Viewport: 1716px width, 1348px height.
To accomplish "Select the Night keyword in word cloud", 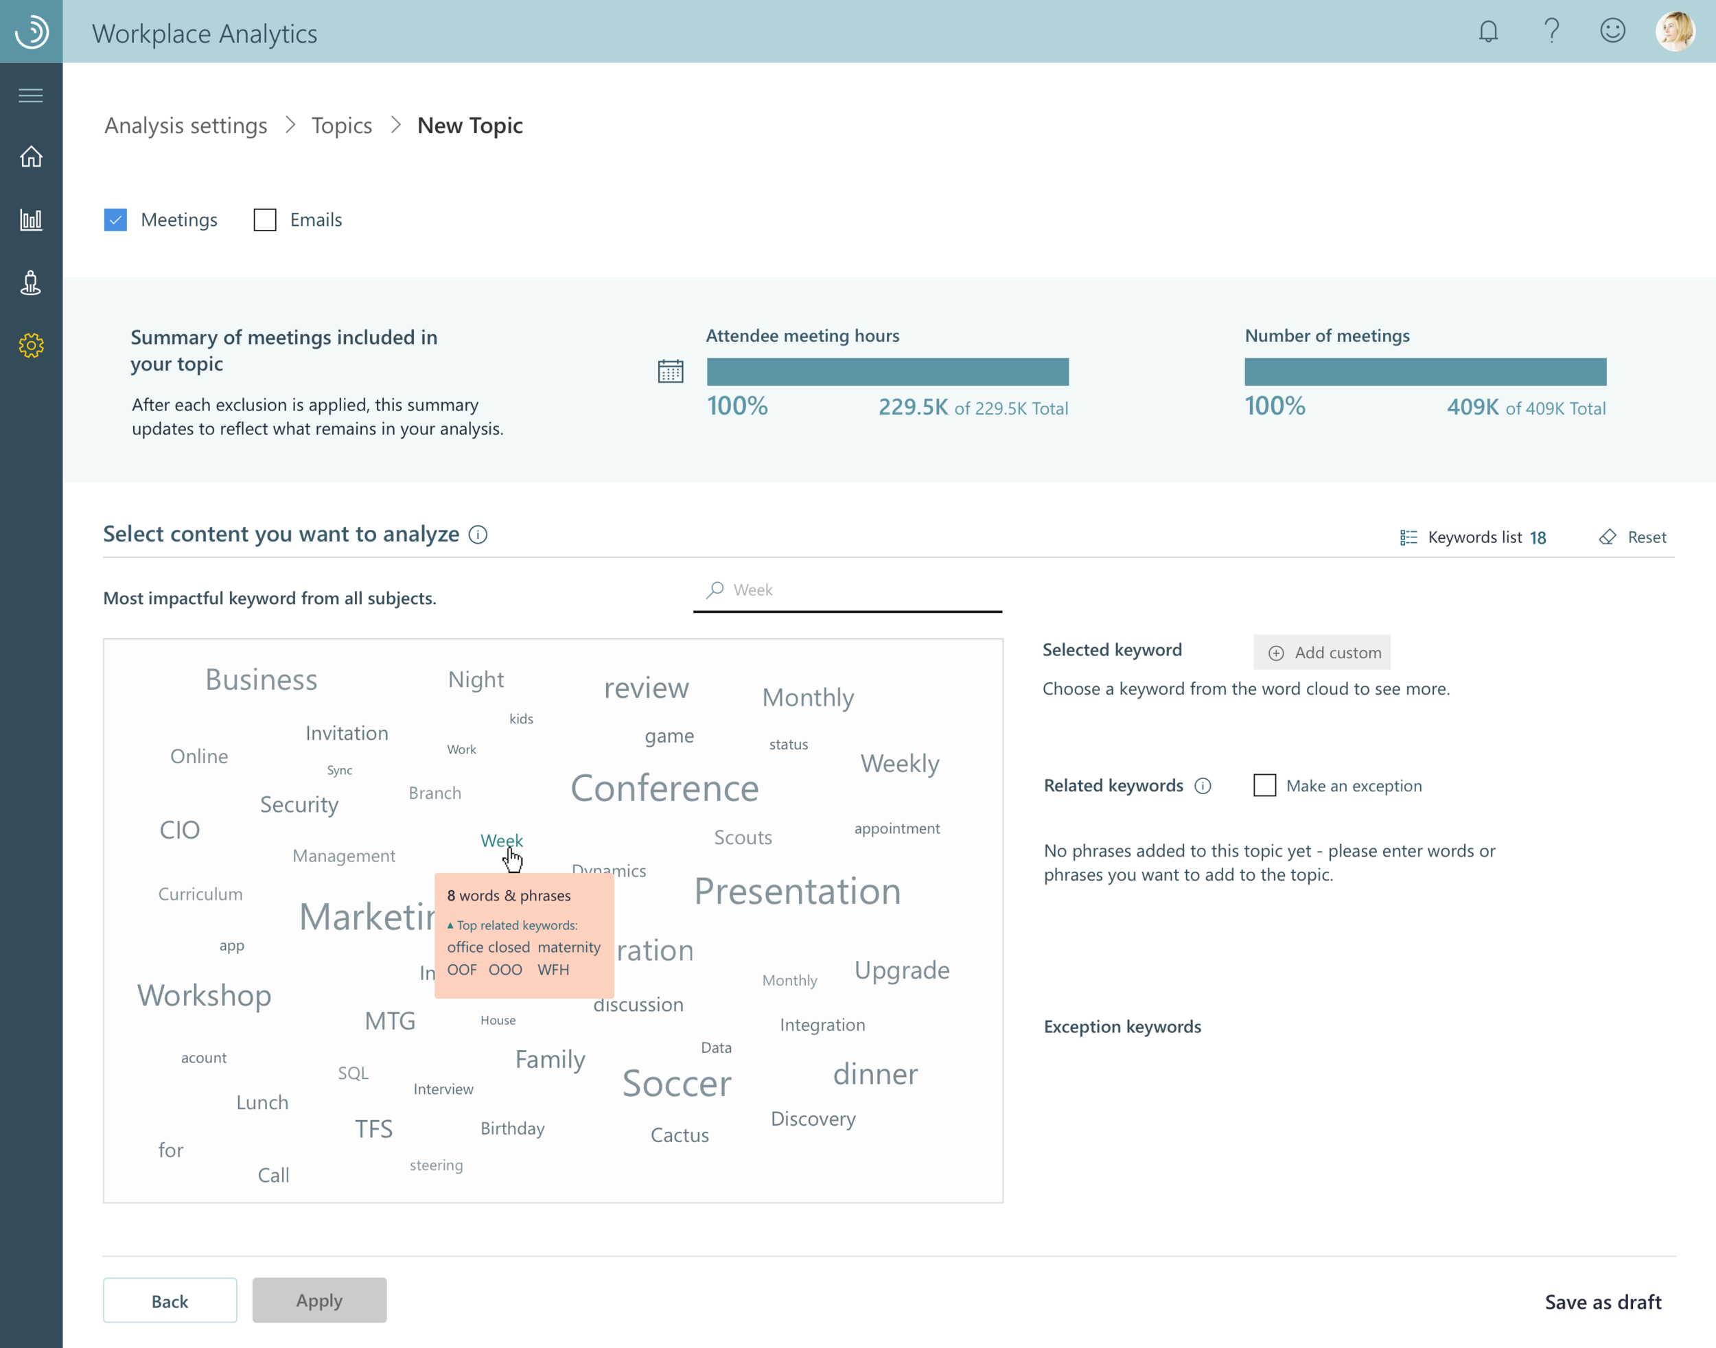I will point(475,680).
